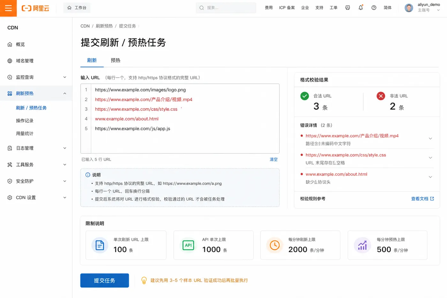
Task: Collapse the 刷新预热 sidebar section
Action: coord(36,94)
